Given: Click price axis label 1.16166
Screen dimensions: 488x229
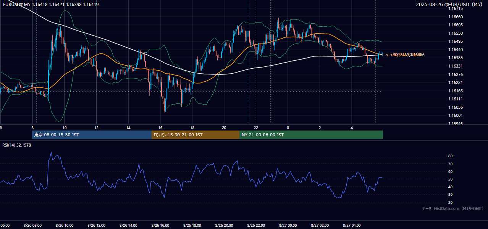Looking at the screenshot, I should (x=456, y=91).
